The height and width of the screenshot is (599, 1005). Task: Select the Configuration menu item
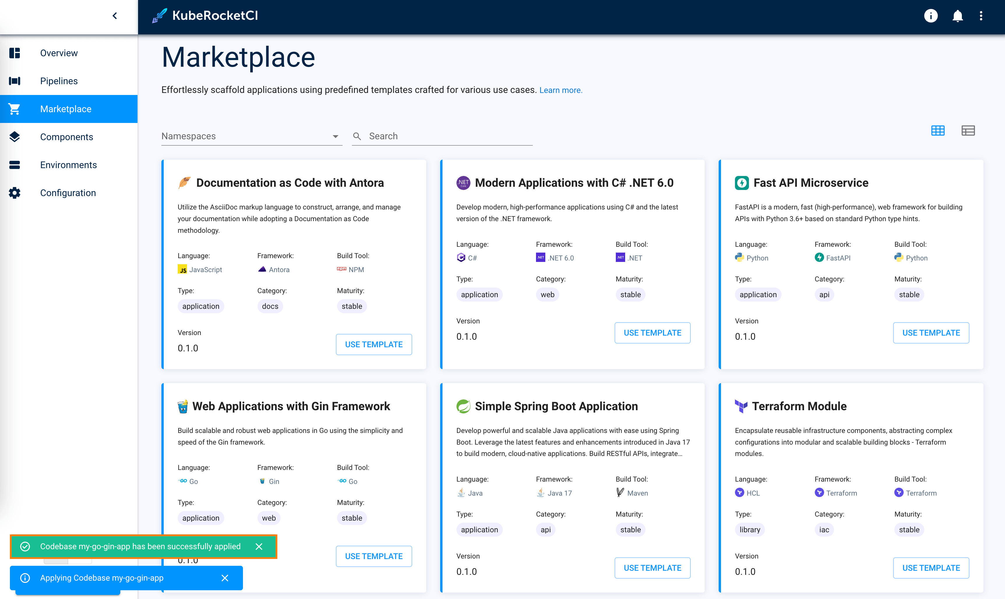tap(68, 193)
